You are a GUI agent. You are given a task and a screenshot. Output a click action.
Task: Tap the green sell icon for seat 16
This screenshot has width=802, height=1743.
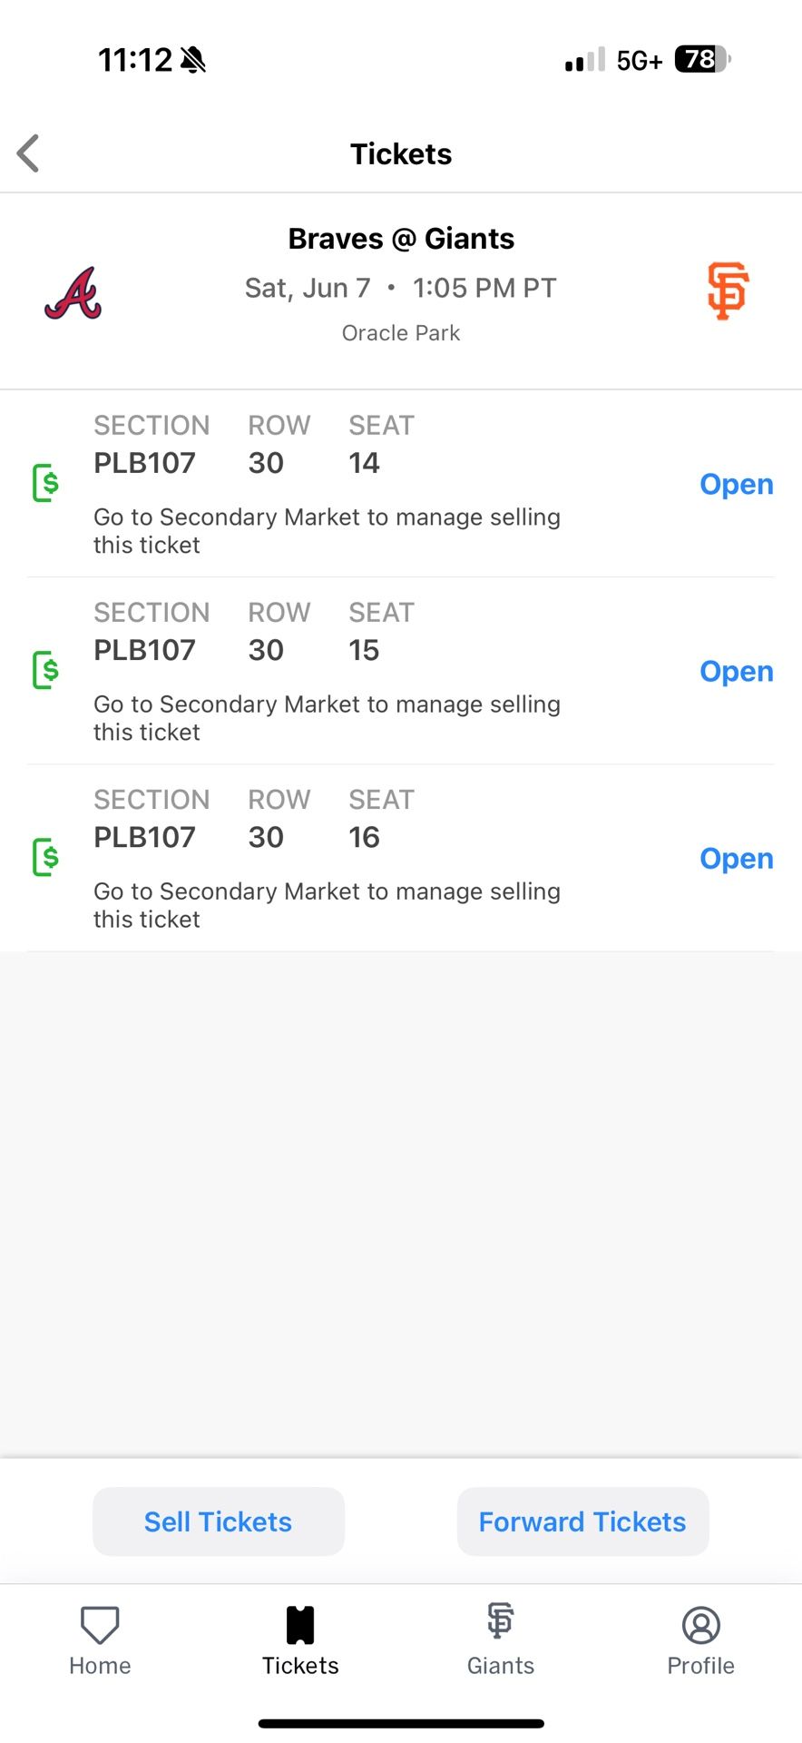(46, 857)
